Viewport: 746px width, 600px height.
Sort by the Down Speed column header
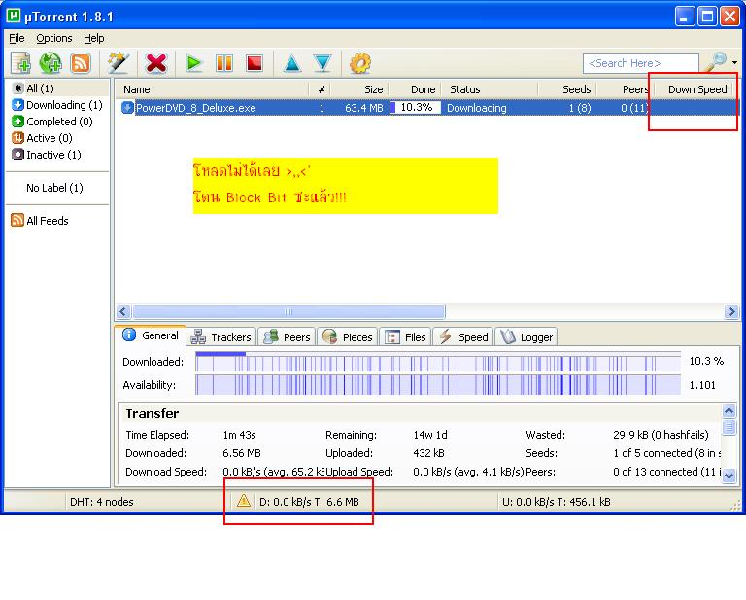pos(697,89)
